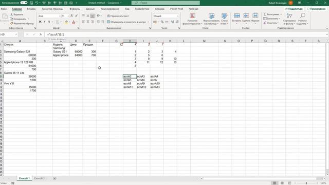Click the Format Painter brush icon
Image resolution: width=329 pixels, height=185 pixels.
pos(12,23)
